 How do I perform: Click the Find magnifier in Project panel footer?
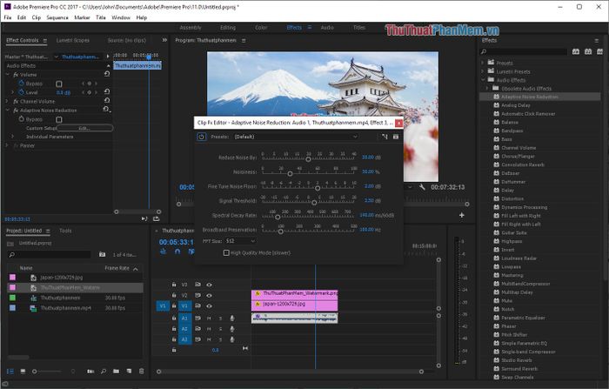click(x=104, y=372)
